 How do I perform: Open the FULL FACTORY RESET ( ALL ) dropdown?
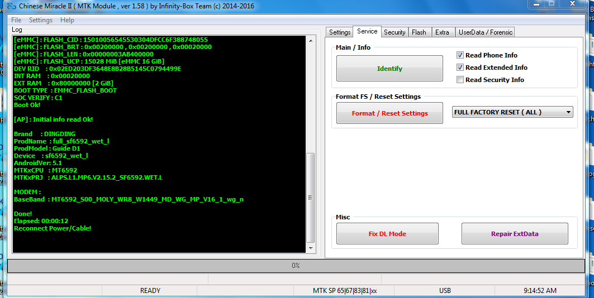point(512,112)
